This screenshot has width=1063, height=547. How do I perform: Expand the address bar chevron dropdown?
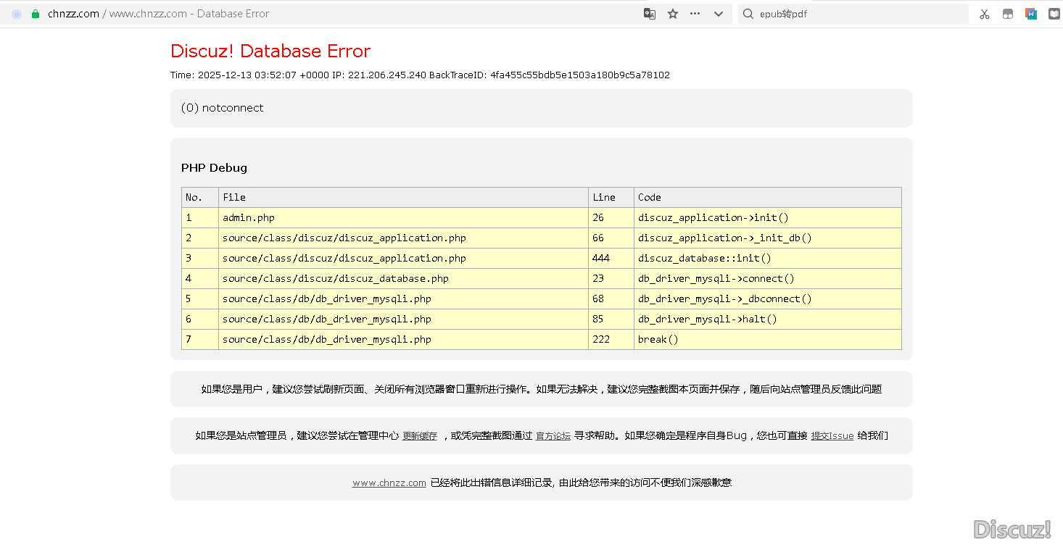click(719, 14)
